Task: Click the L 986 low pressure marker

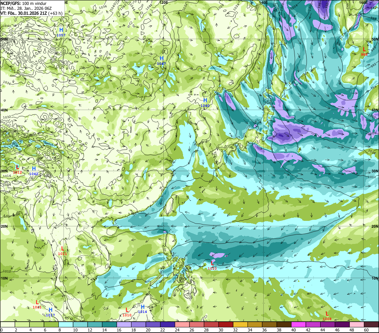Action: click(x=364, y=52)
